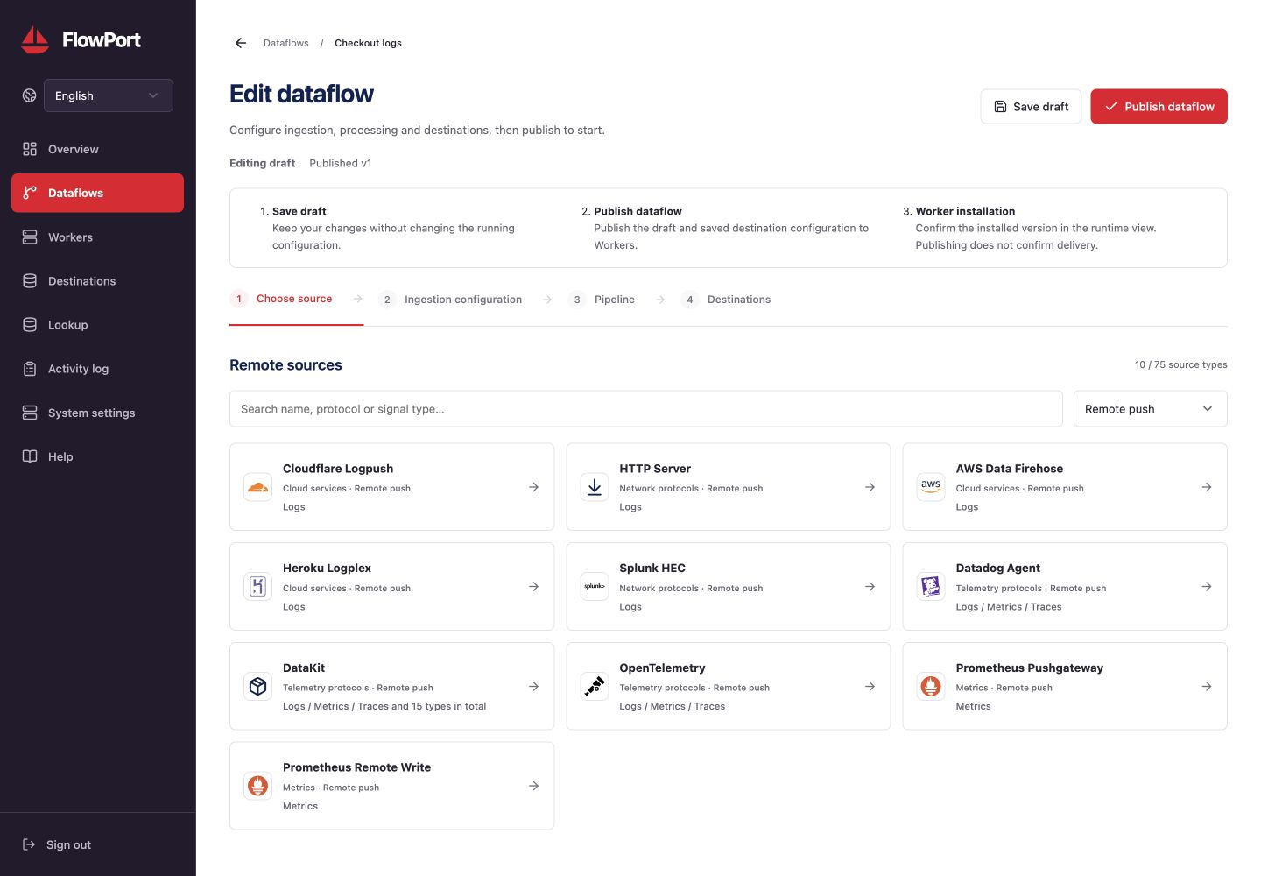Click the Splunk HEC logo icon
The height and width of the screenshot is (876, 1261).
(x=595, y=587)
